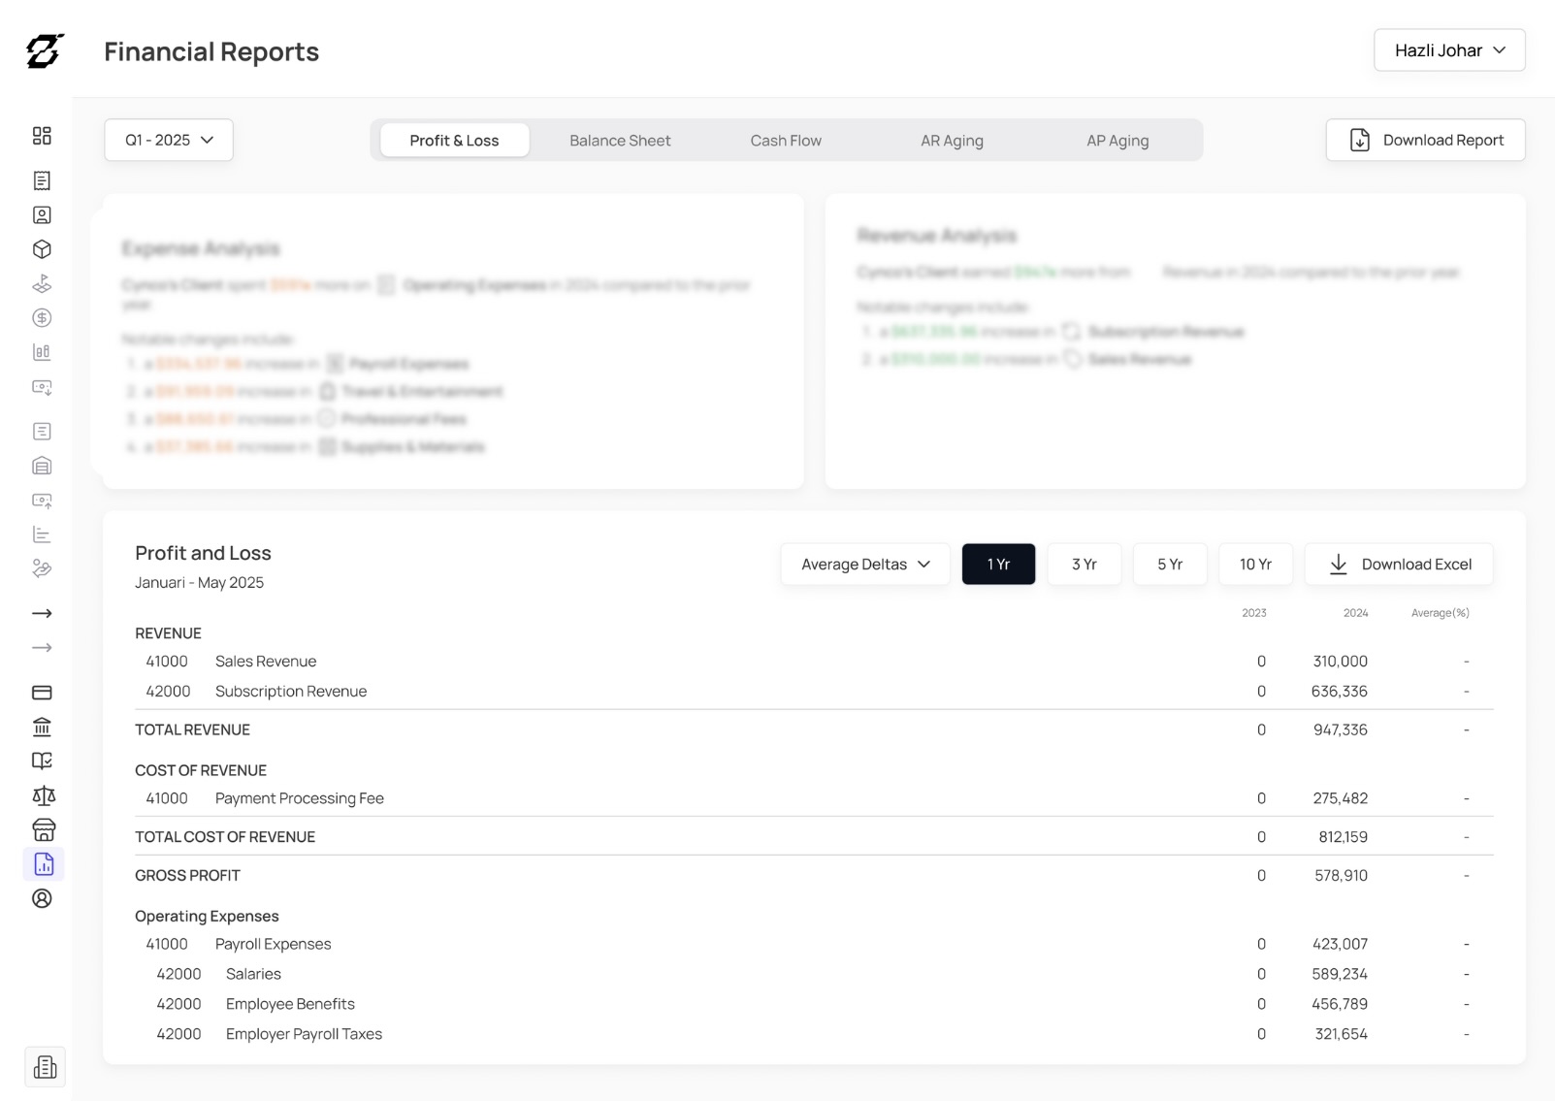The width and height of the screenshot is (1555, 1101).
Task: Click the highlighted reports document icon
Action: coord(43,863)
